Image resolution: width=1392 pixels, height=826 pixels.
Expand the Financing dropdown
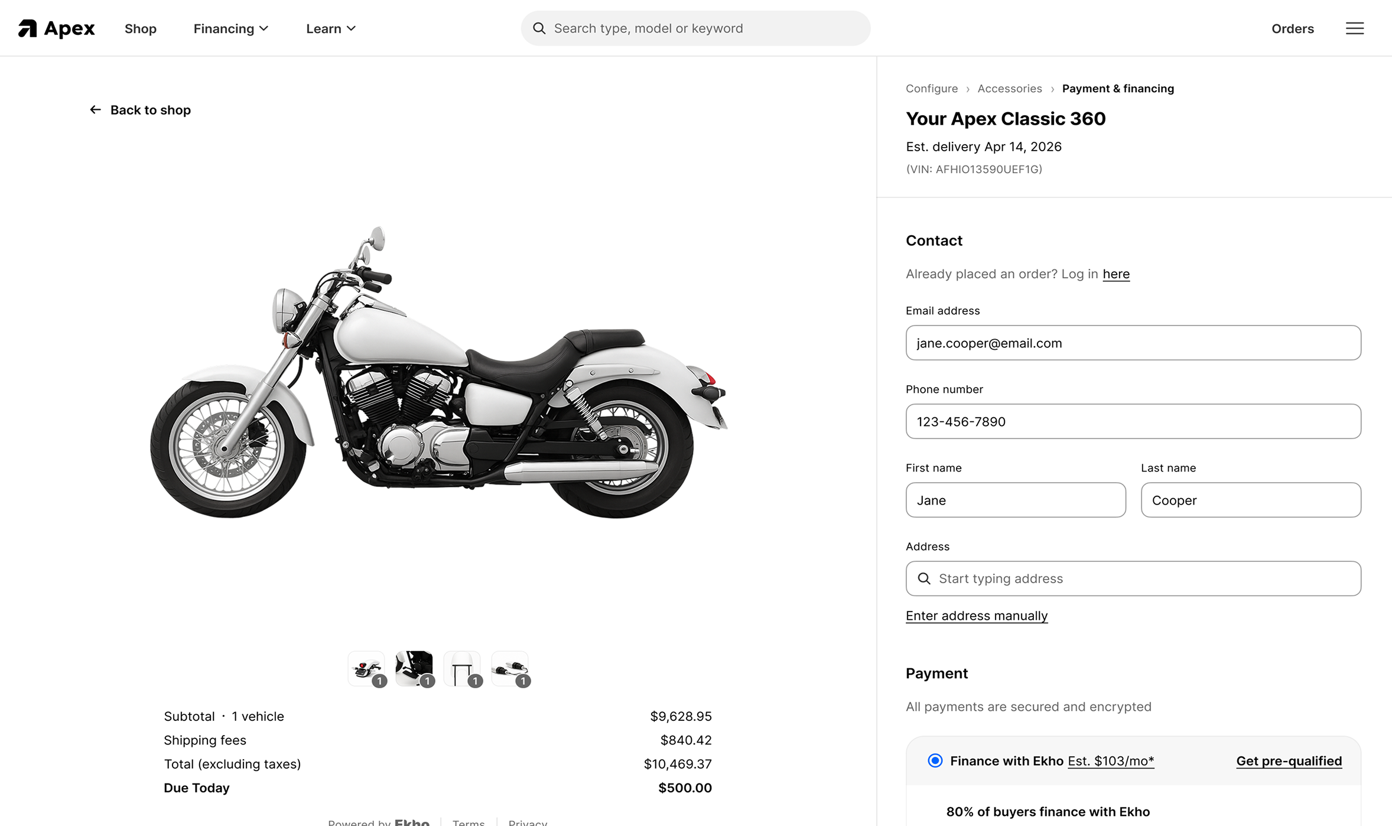coord(230,28)
